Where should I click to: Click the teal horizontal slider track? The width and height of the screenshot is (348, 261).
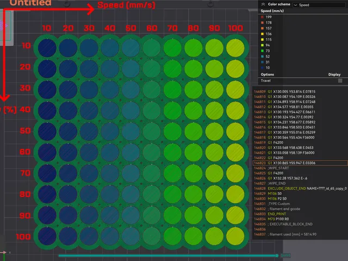(x=167, y=256)
